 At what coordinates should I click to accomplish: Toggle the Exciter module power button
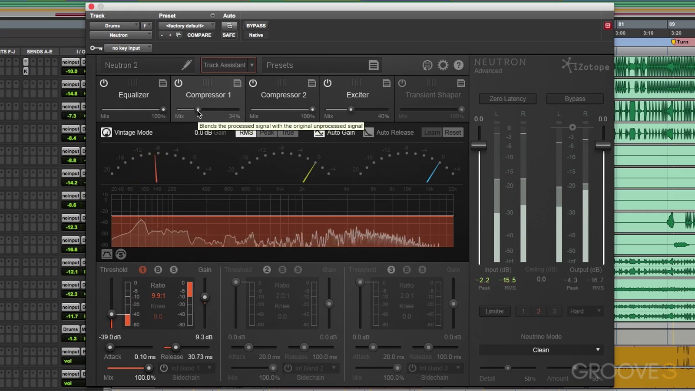[x=328, y=83]
